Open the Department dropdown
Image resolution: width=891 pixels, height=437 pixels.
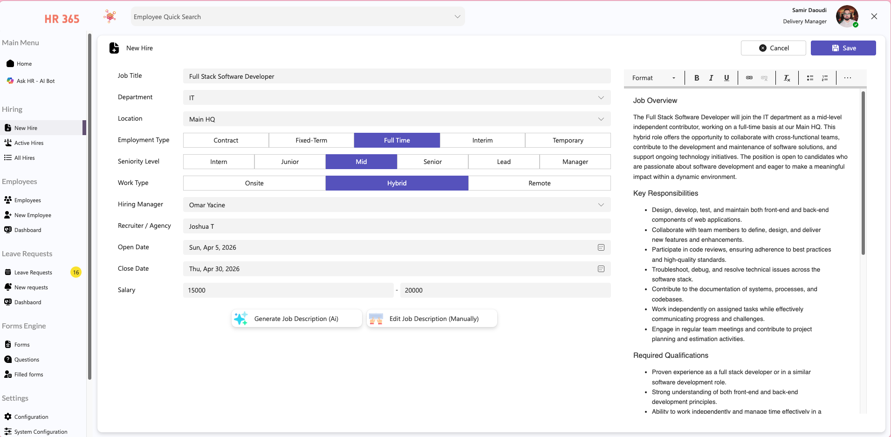[x=601, y=97]
